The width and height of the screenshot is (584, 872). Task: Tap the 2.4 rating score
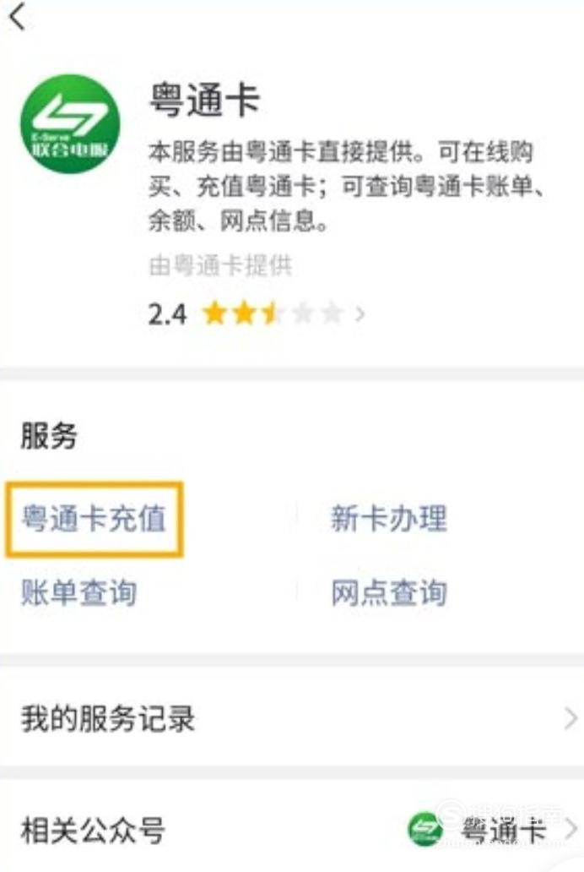(167, 315)
